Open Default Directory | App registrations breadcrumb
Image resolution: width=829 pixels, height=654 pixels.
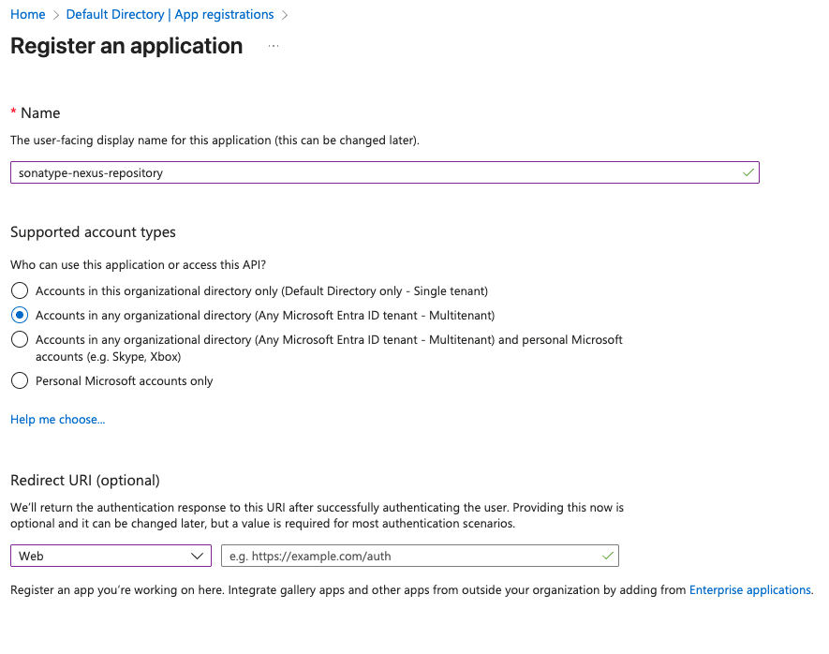(170, 14)
